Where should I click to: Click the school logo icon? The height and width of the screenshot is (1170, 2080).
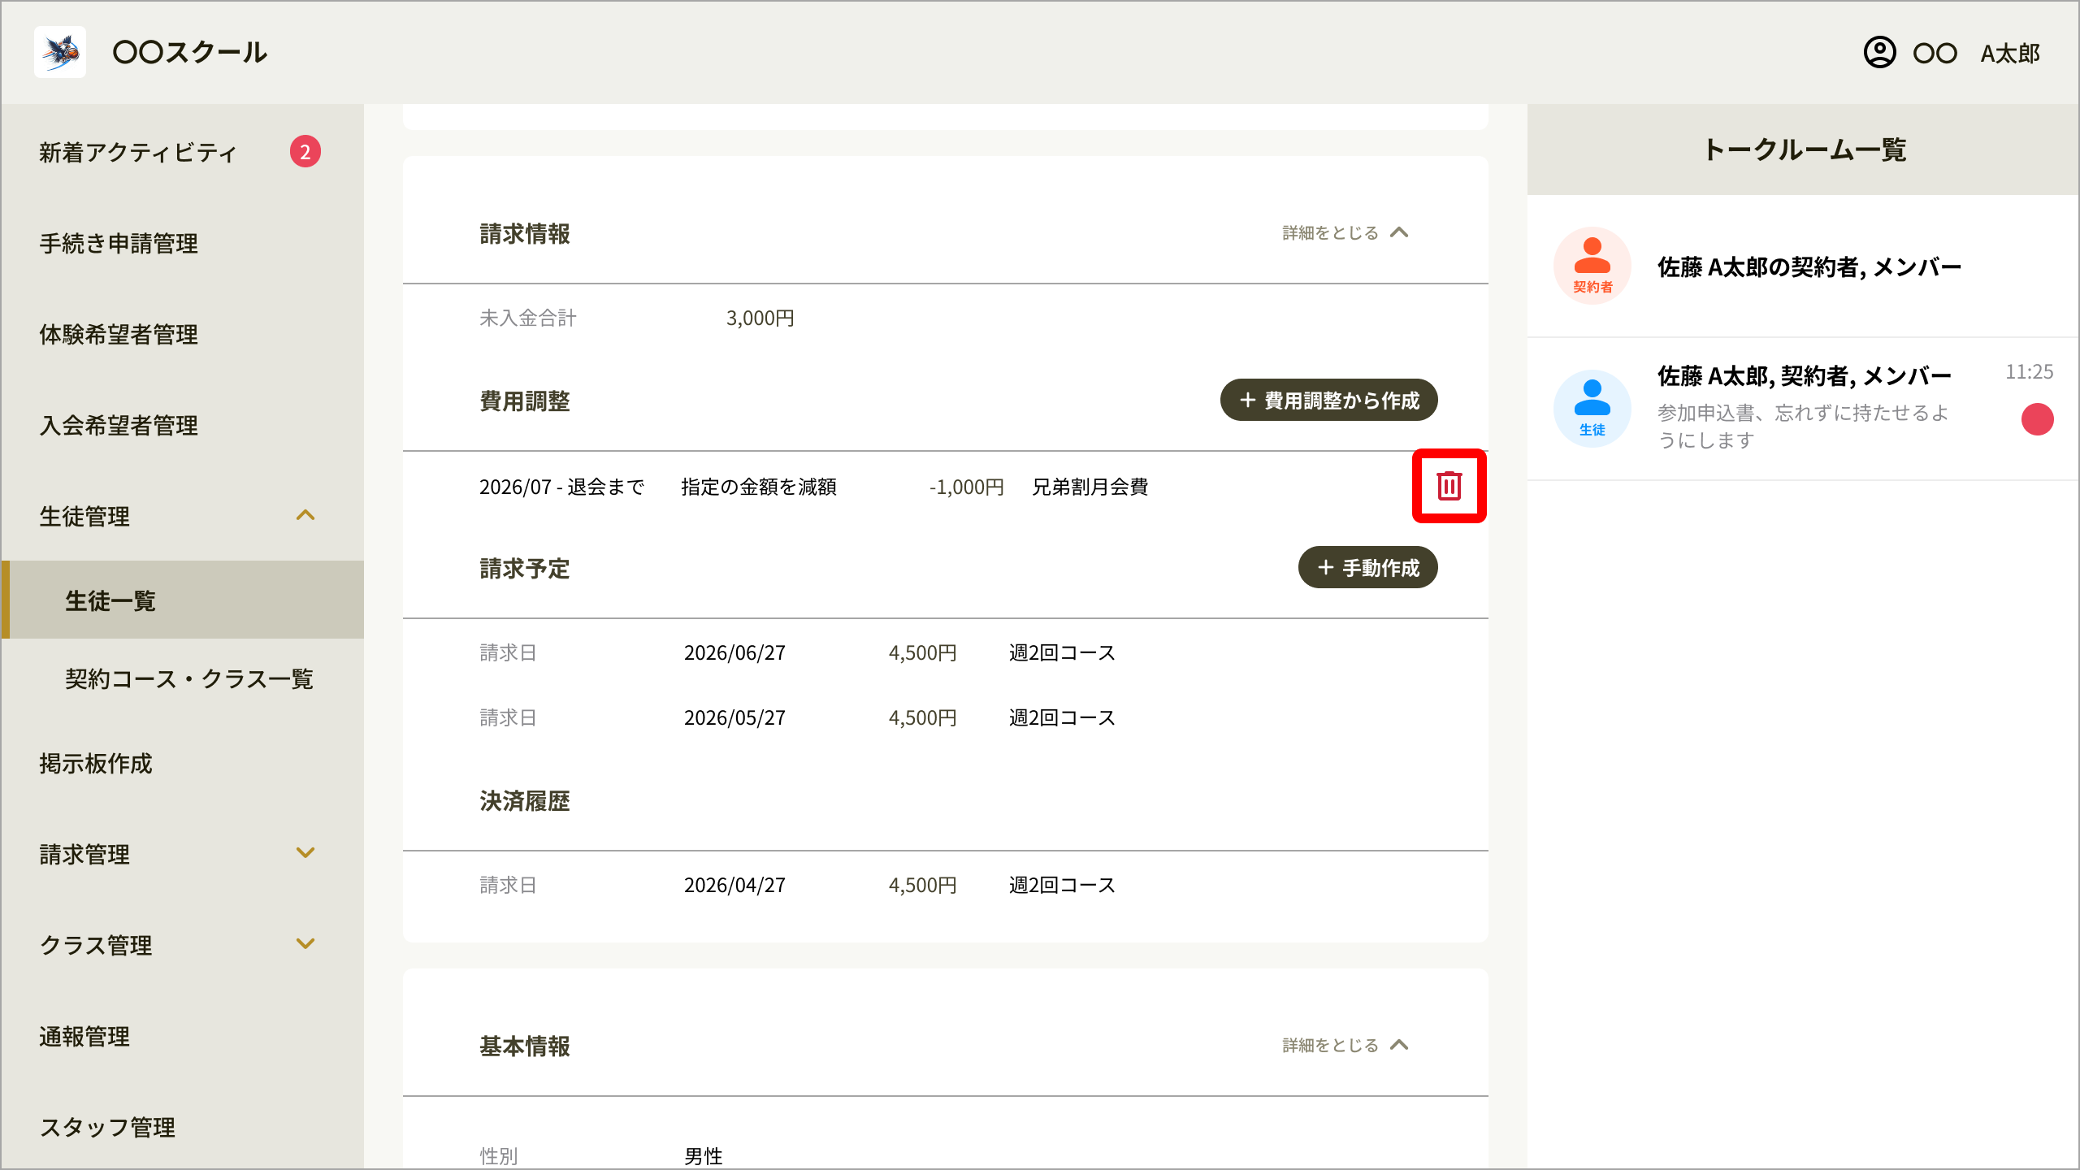pos(60,52)
